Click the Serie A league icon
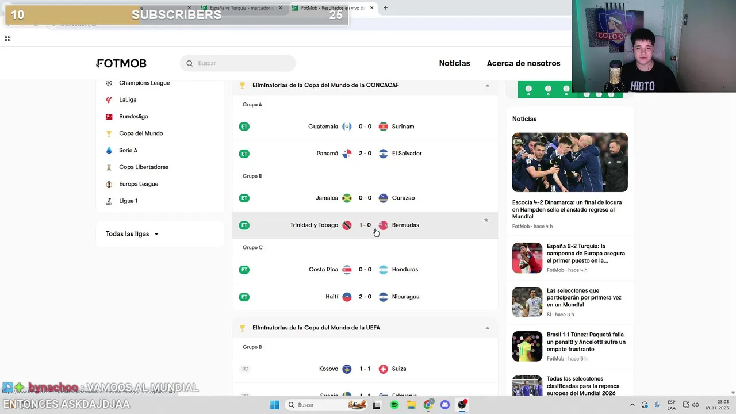Screen dimensions: 736x414 pyautogui.click(x=109, y=150)
